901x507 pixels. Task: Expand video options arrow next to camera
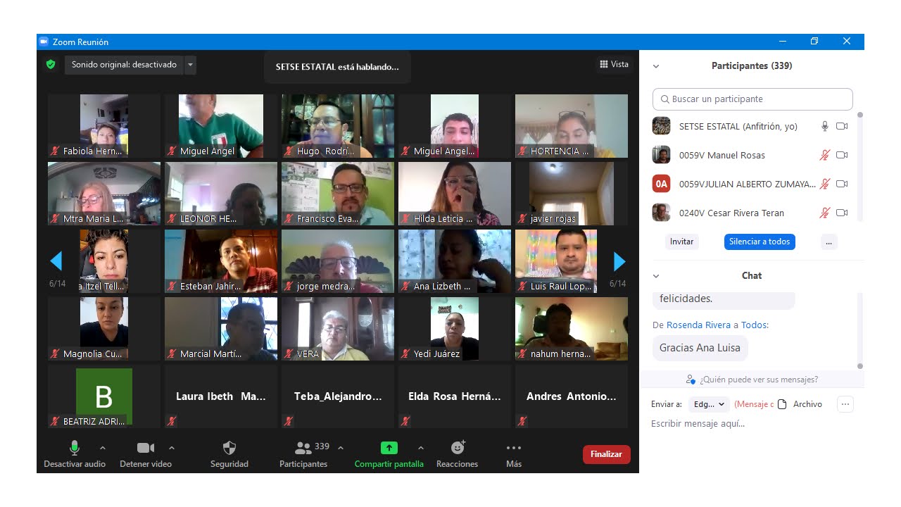(x=172, y=448)
